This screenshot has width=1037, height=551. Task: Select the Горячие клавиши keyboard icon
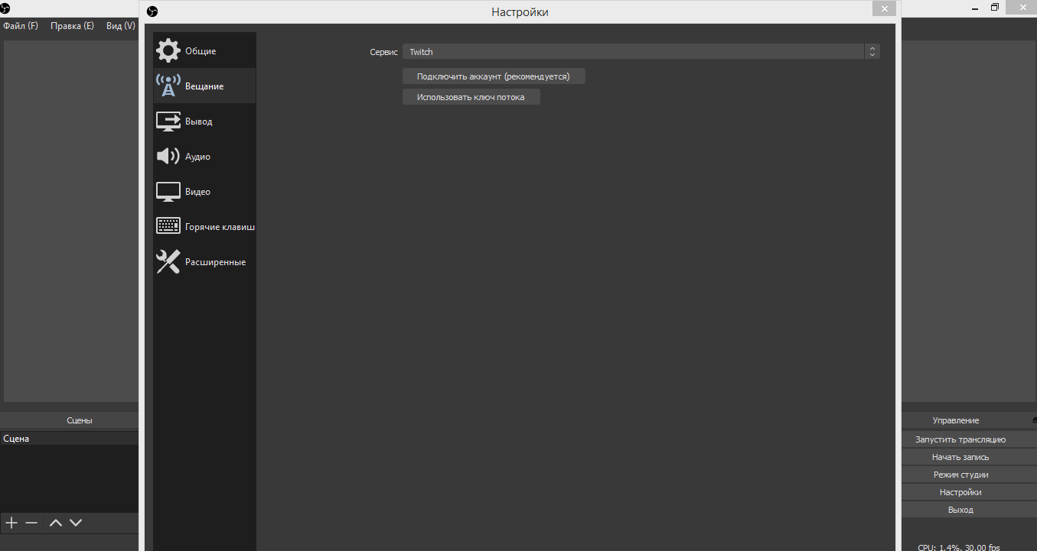coord(168,226)
